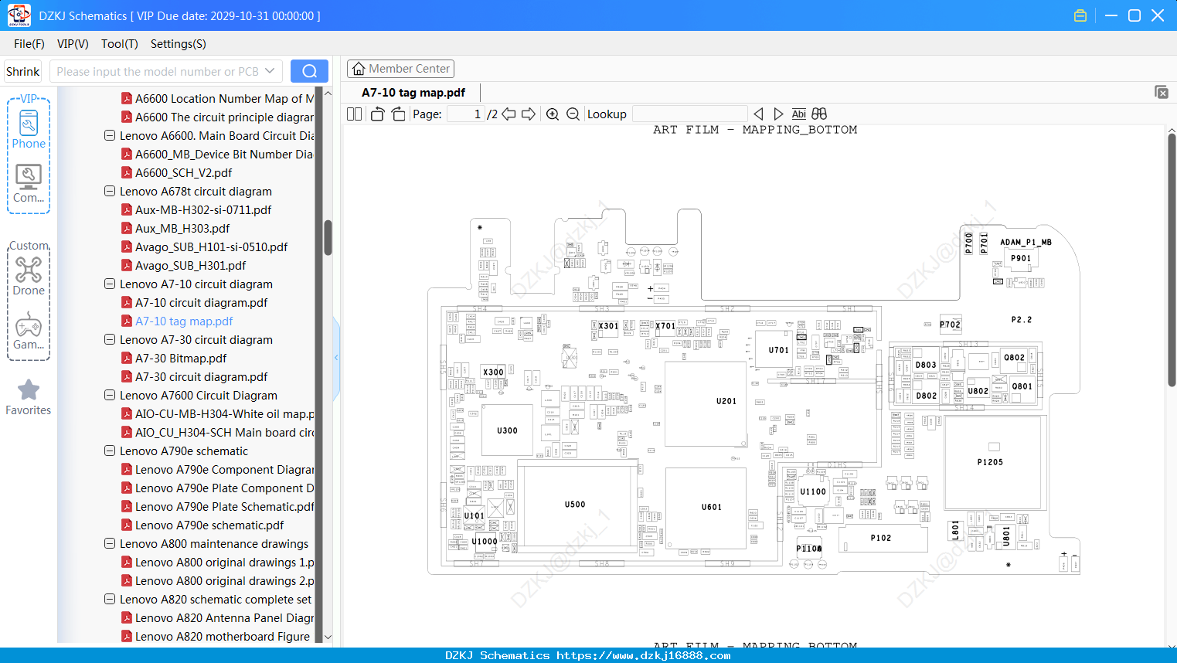Go to the previous page arrow
The height and width of the screenshot is (663, 1177).
pyautogui.click(x=509, y=114)
